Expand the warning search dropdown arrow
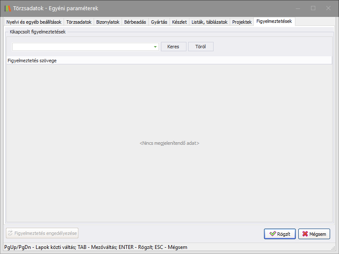 point(156,47)
